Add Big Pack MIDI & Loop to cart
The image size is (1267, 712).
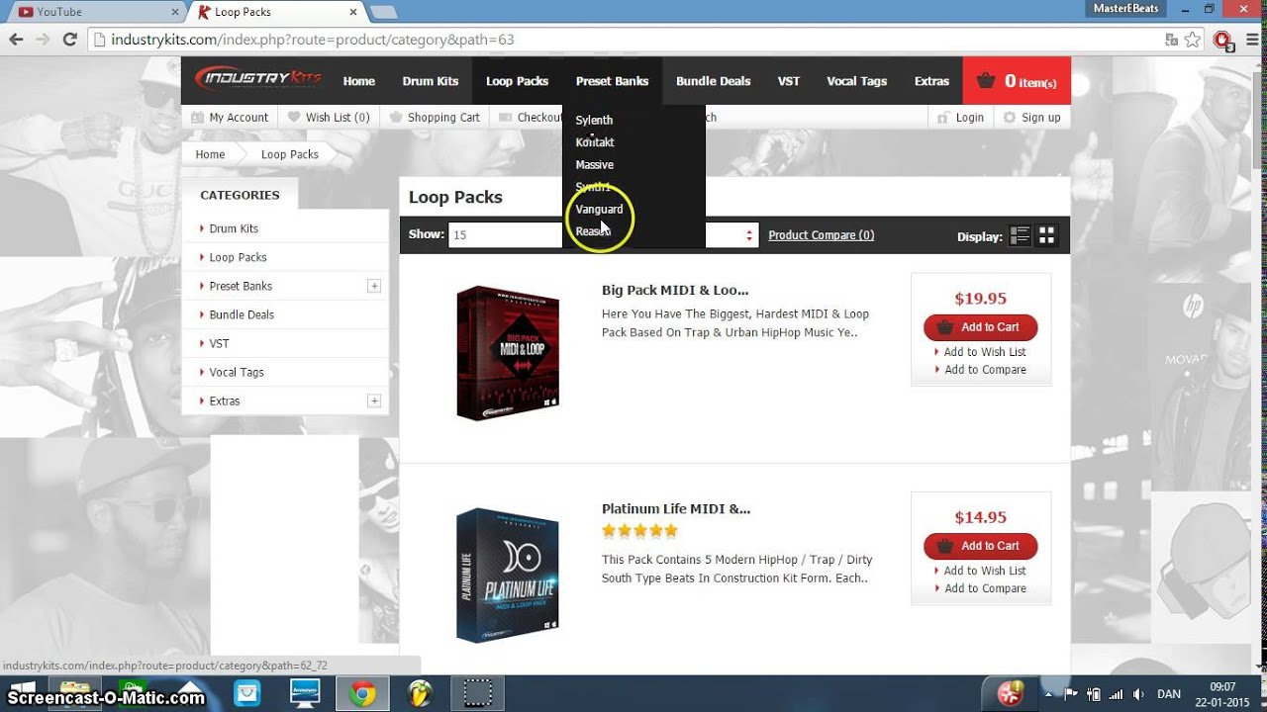[980, 327]
